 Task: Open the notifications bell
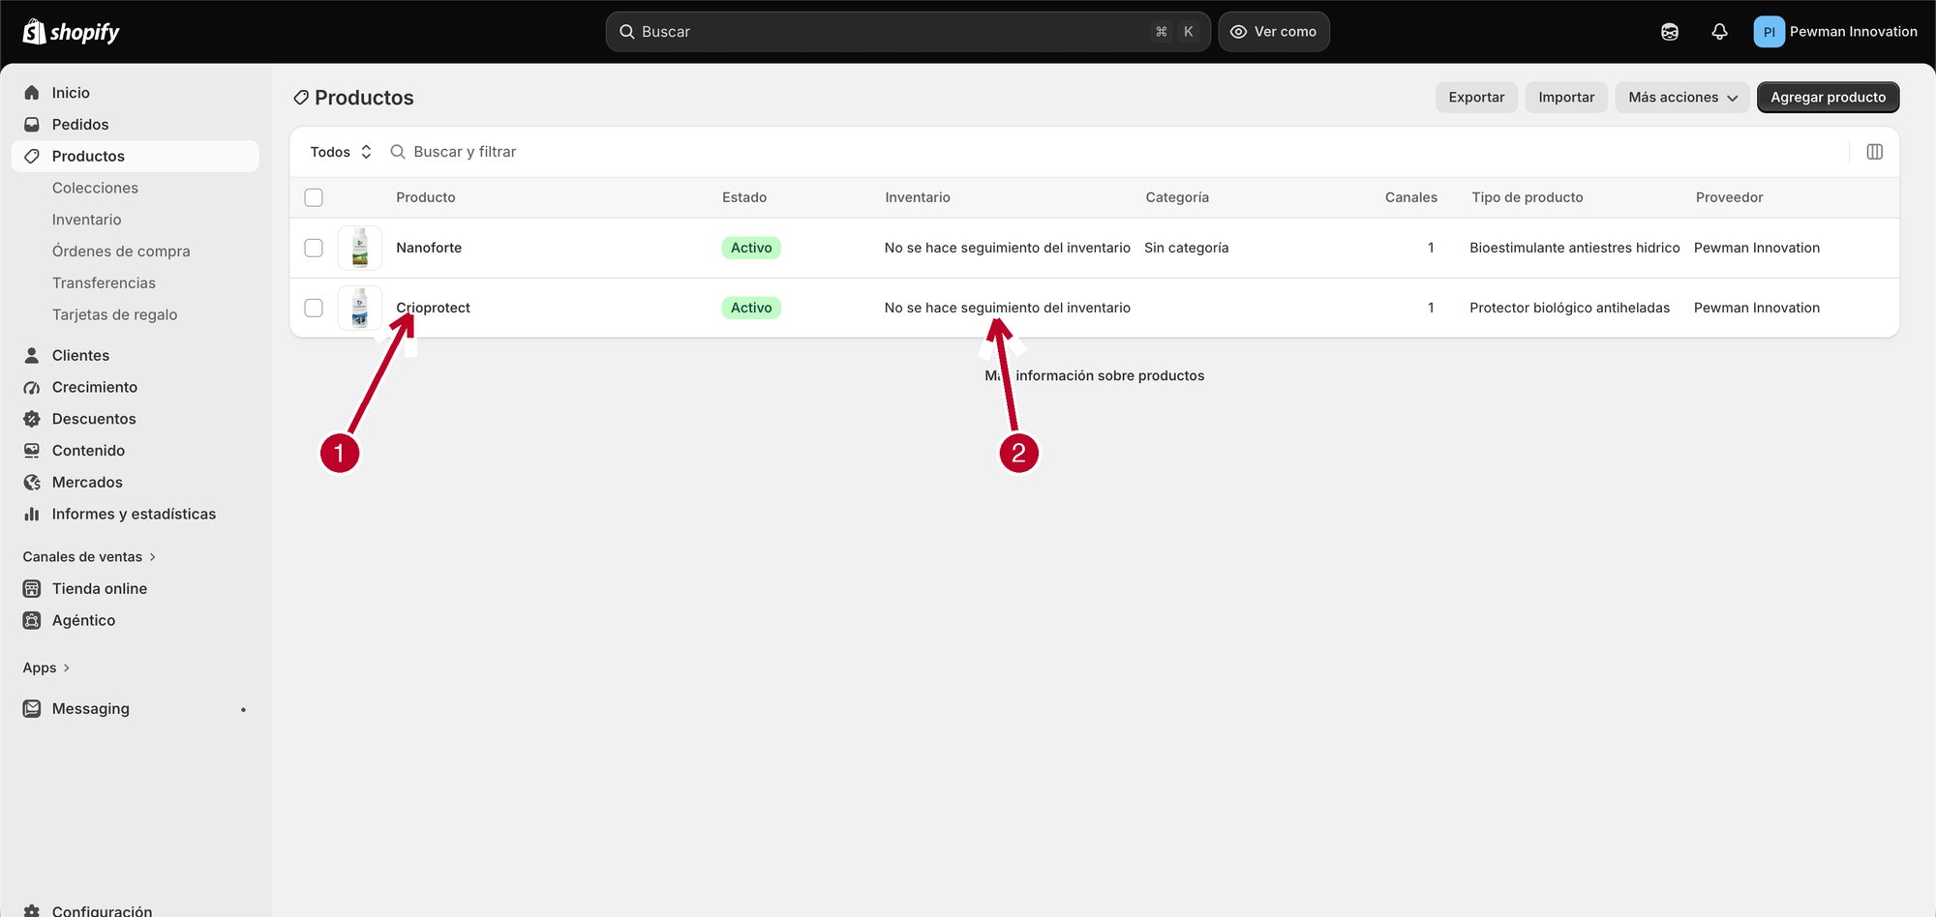(x=1719, y=32)
